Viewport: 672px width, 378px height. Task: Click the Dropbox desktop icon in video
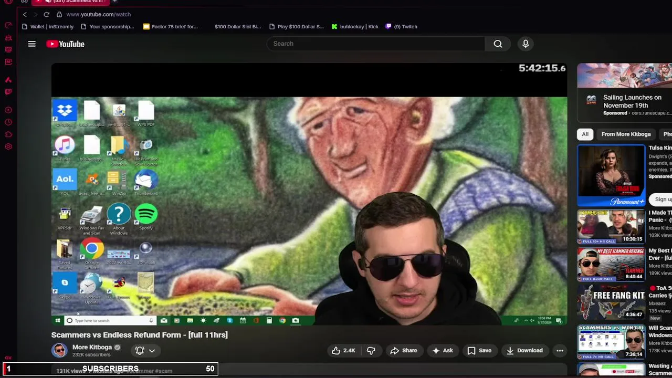point(65,113)
